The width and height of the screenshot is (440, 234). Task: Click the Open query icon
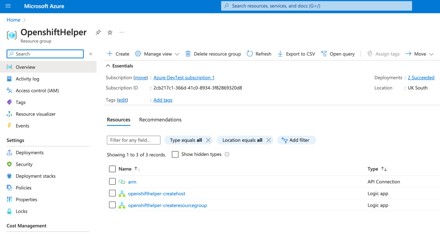click(x=324, y=54)
